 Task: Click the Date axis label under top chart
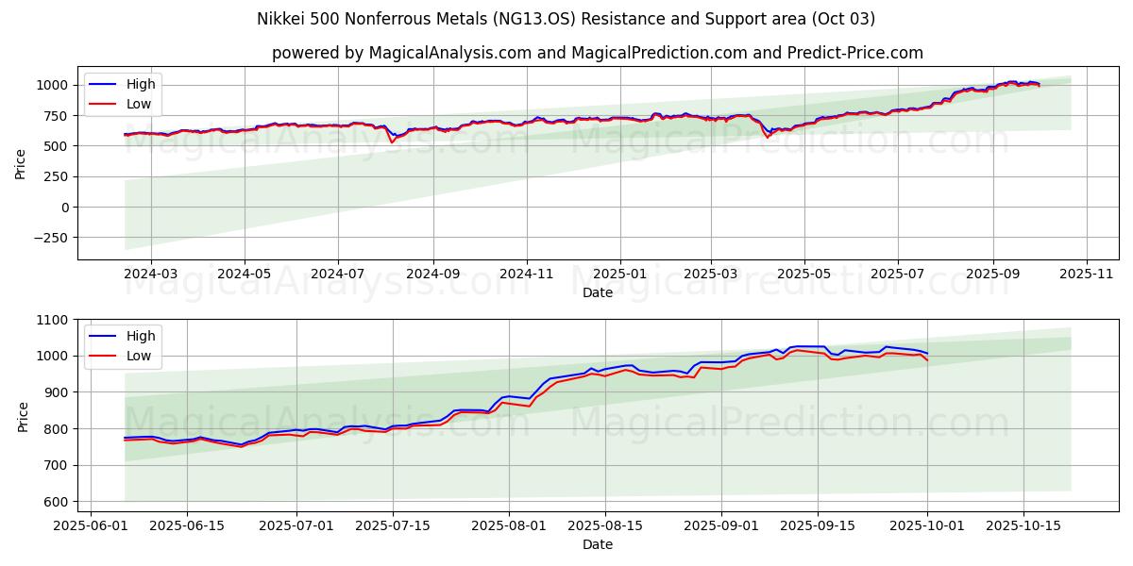click(x=597, y=292)
